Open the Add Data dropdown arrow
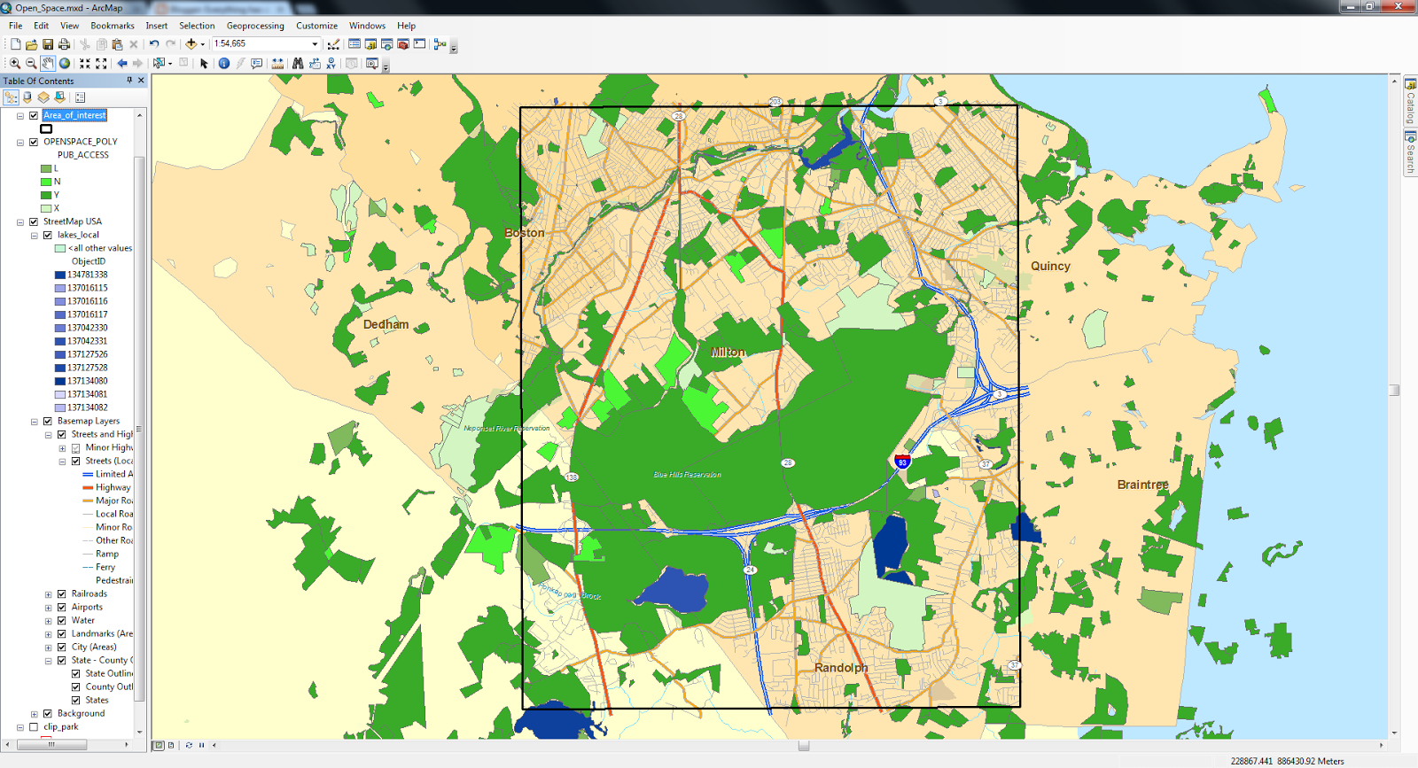This screenshot has width=1418, height=768. tap(202, 43)
